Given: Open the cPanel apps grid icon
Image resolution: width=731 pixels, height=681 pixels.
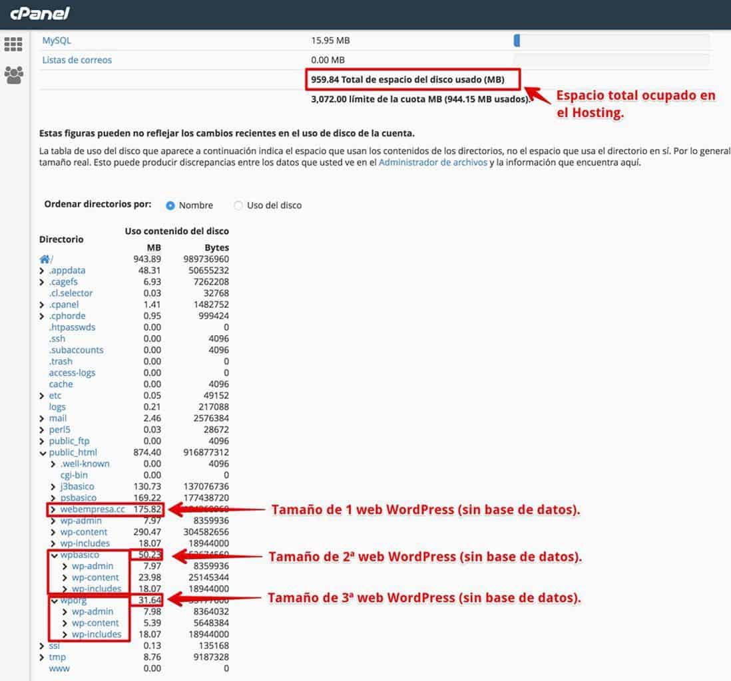Looking at the screenshot, I should coord(13,45).
